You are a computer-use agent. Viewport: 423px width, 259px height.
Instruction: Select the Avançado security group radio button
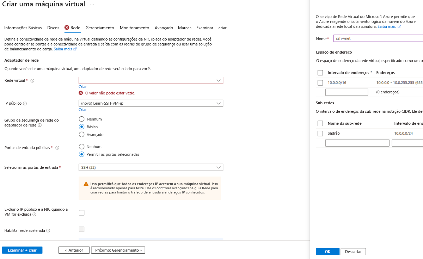point(81,134)
